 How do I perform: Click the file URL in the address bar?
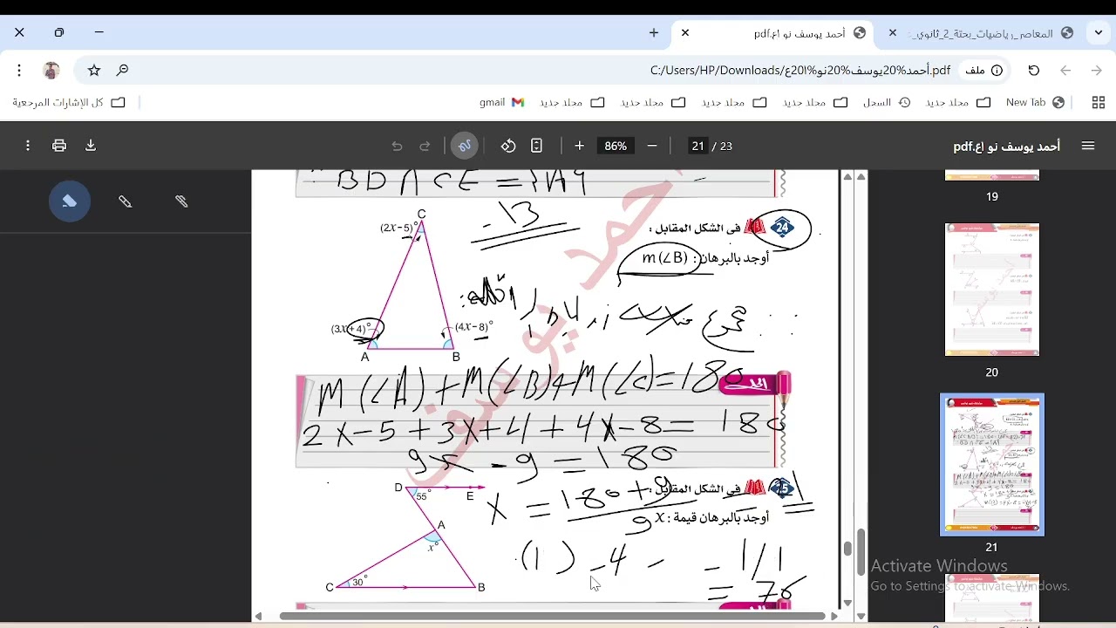[x=800, y=70]
